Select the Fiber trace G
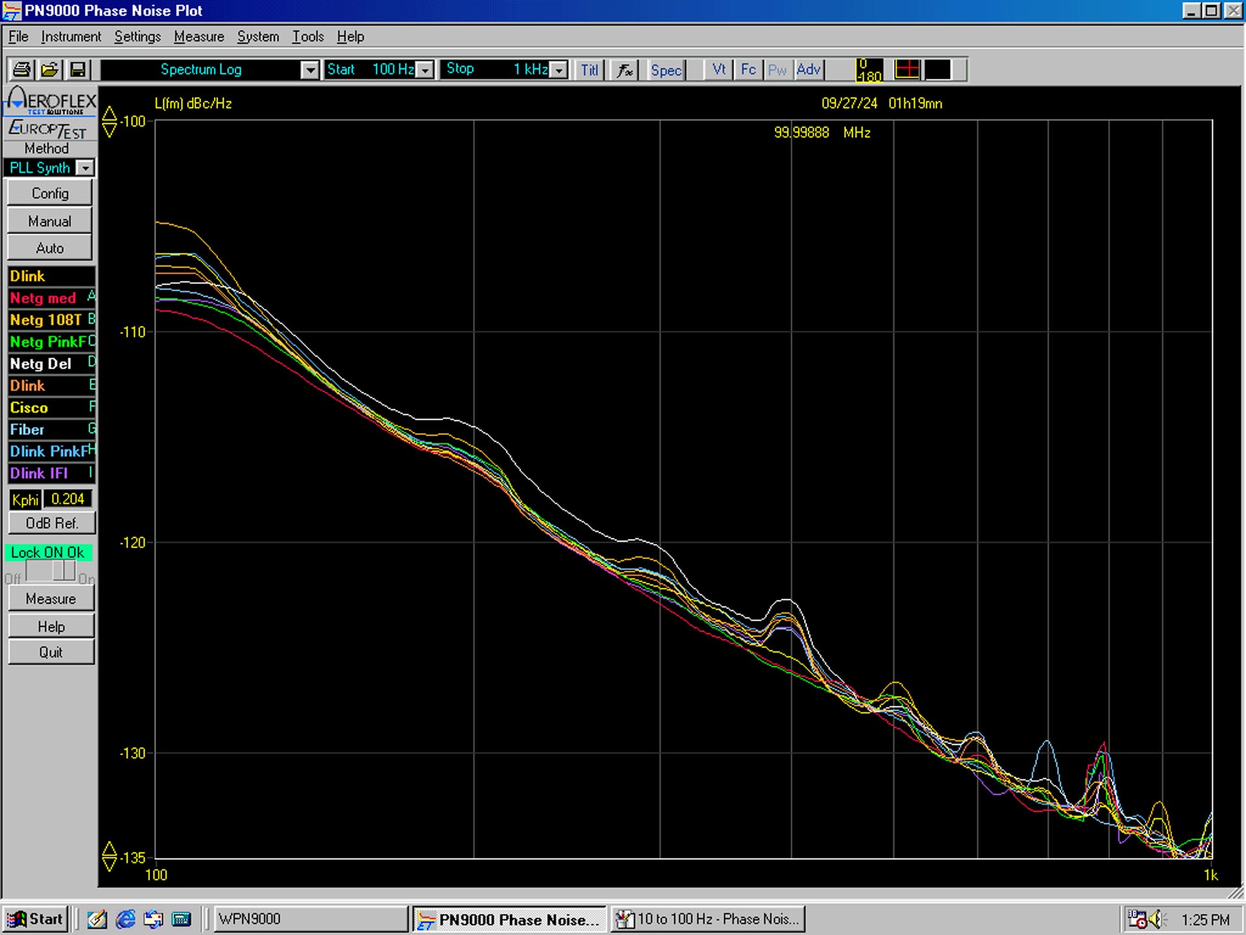1246x935 pixels. tap(51, 429)
